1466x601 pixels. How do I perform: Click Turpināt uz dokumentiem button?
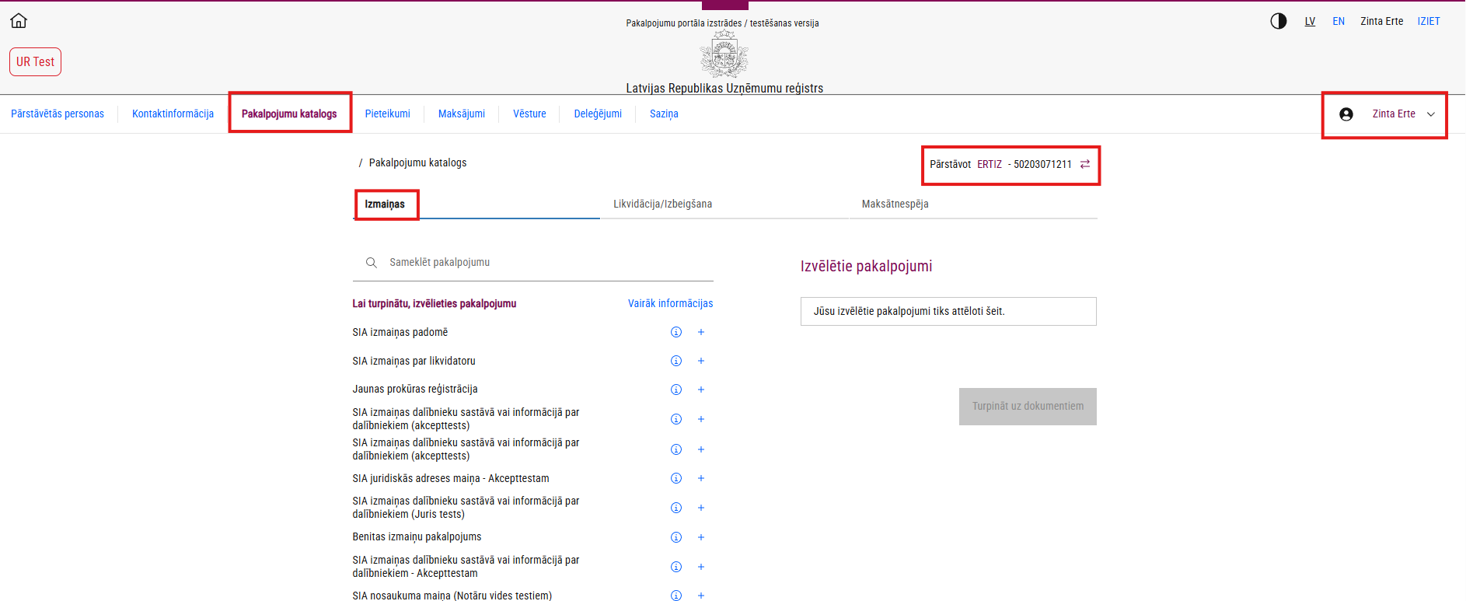click(x=1028, y=407)
